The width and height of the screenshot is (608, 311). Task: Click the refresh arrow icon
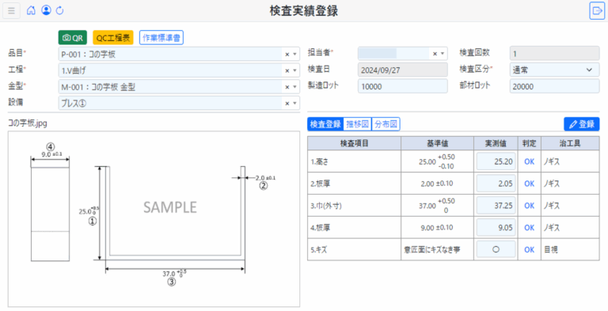point(59,10)
